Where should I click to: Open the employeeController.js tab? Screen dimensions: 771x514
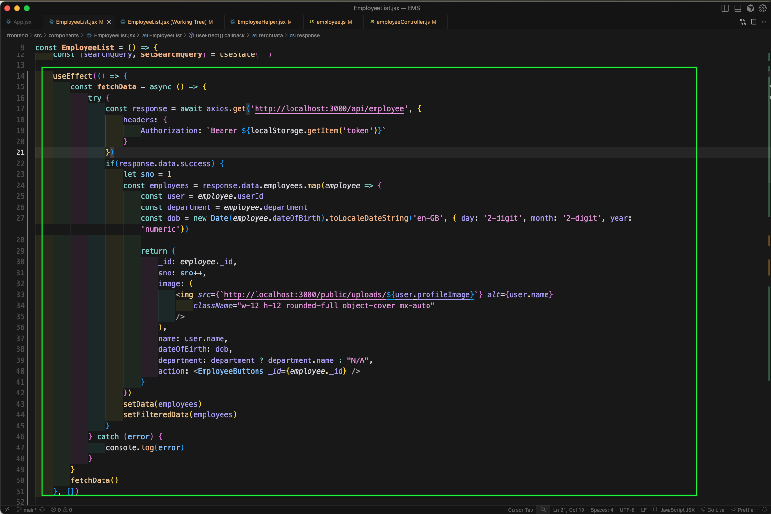click(x=403, y=22)
